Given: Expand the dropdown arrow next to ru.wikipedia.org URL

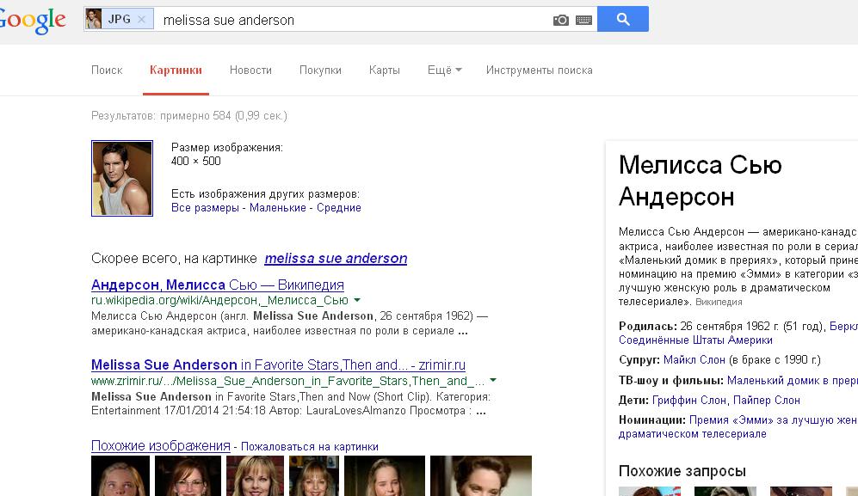Looking at the screenshot, I should (x=357, y=300).
